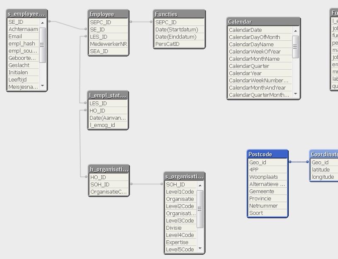Screen dimensions: 338x259
Task: Select the Coordinate table header
Action: tap(324, 154)
